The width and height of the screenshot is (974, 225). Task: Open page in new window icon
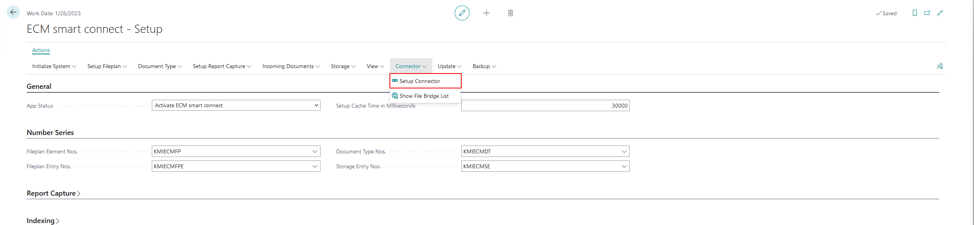(927, 13)
